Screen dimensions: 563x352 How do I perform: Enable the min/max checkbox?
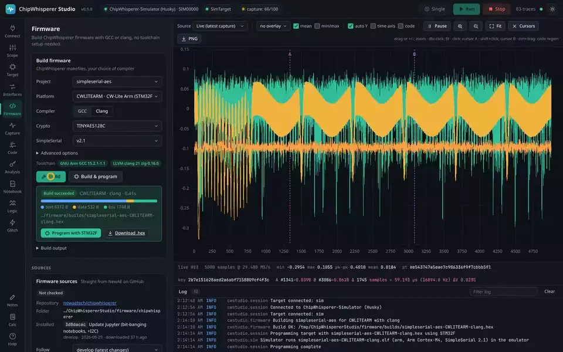pyautogui.click(x=317, y=26)
